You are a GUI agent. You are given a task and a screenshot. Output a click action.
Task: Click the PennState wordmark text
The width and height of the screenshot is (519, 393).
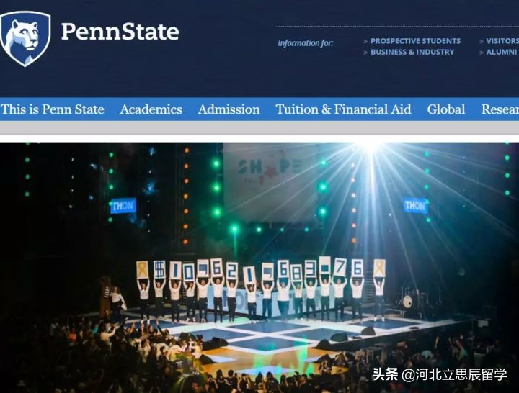[120, 32]
